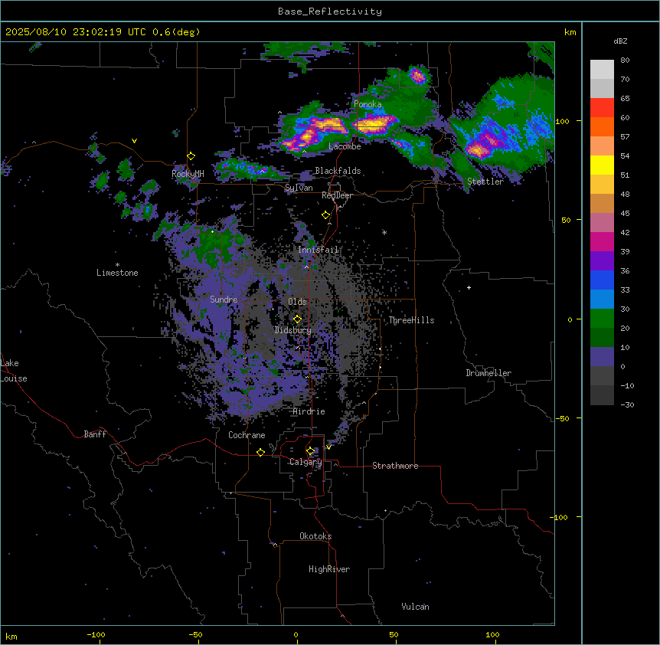
Task: Click the asterisk marker above the Limestone label
Action: coord(117,265)
